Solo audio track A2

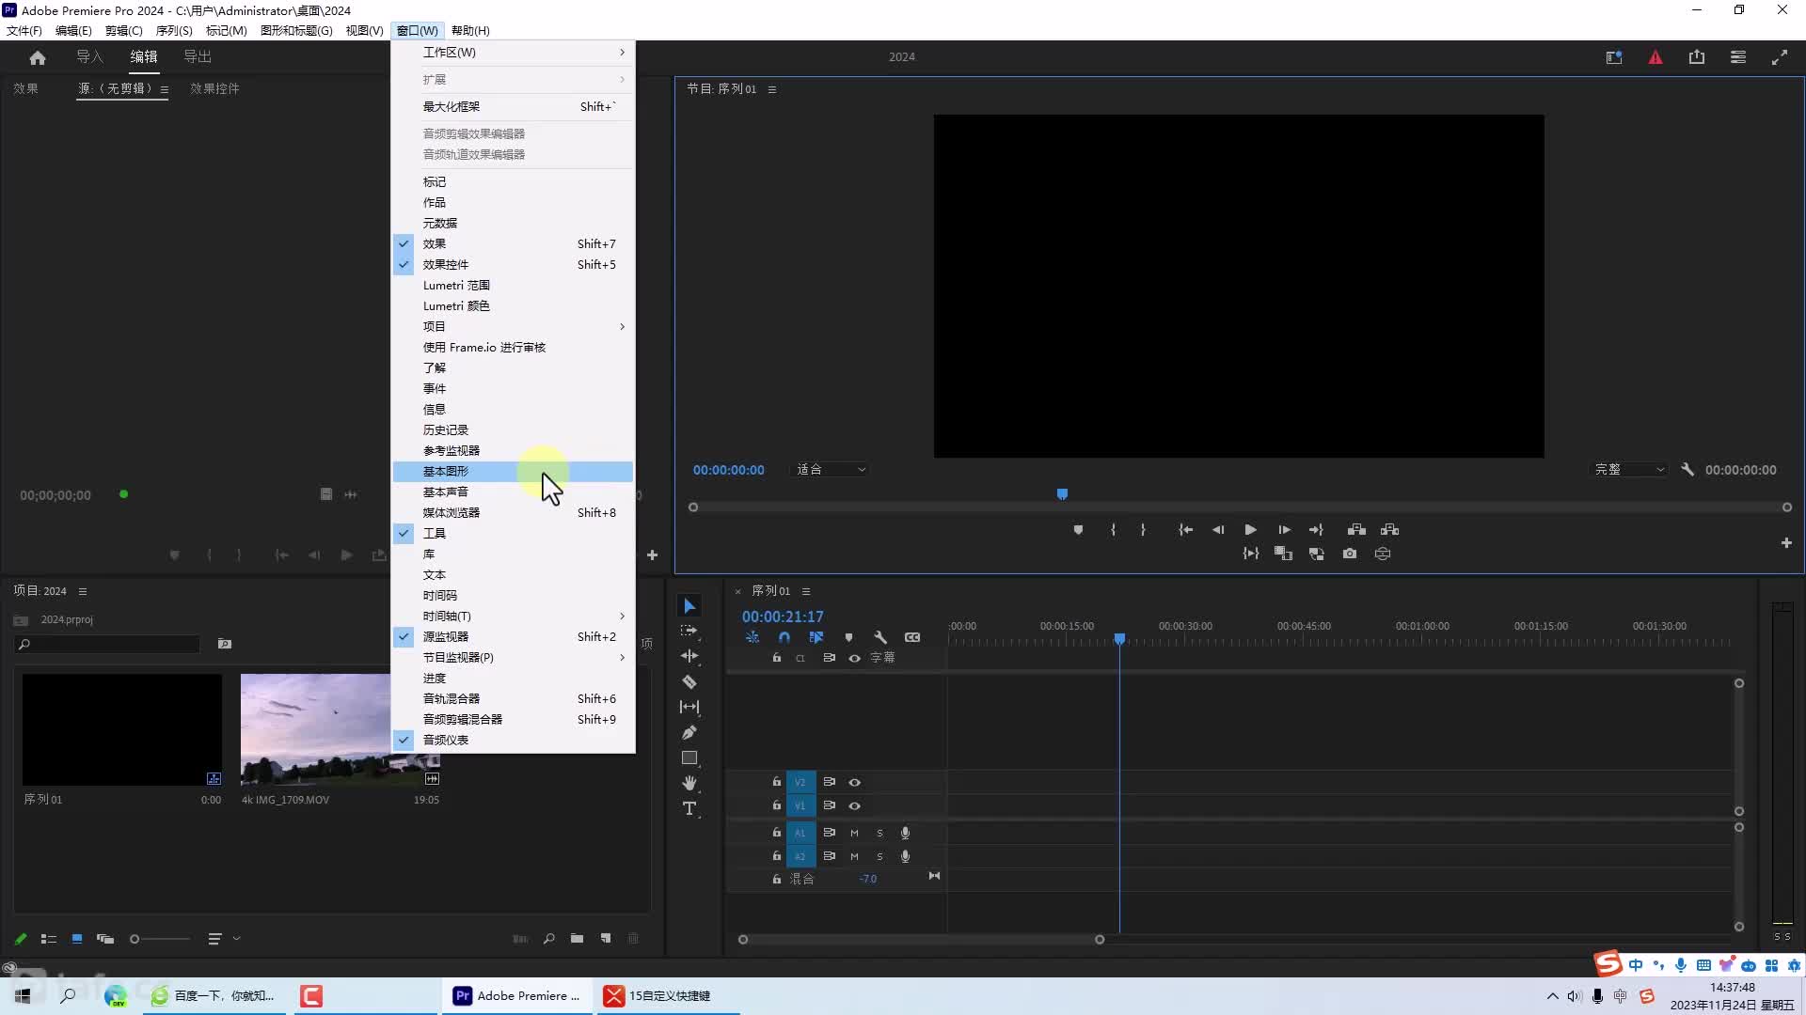point(880,856)
